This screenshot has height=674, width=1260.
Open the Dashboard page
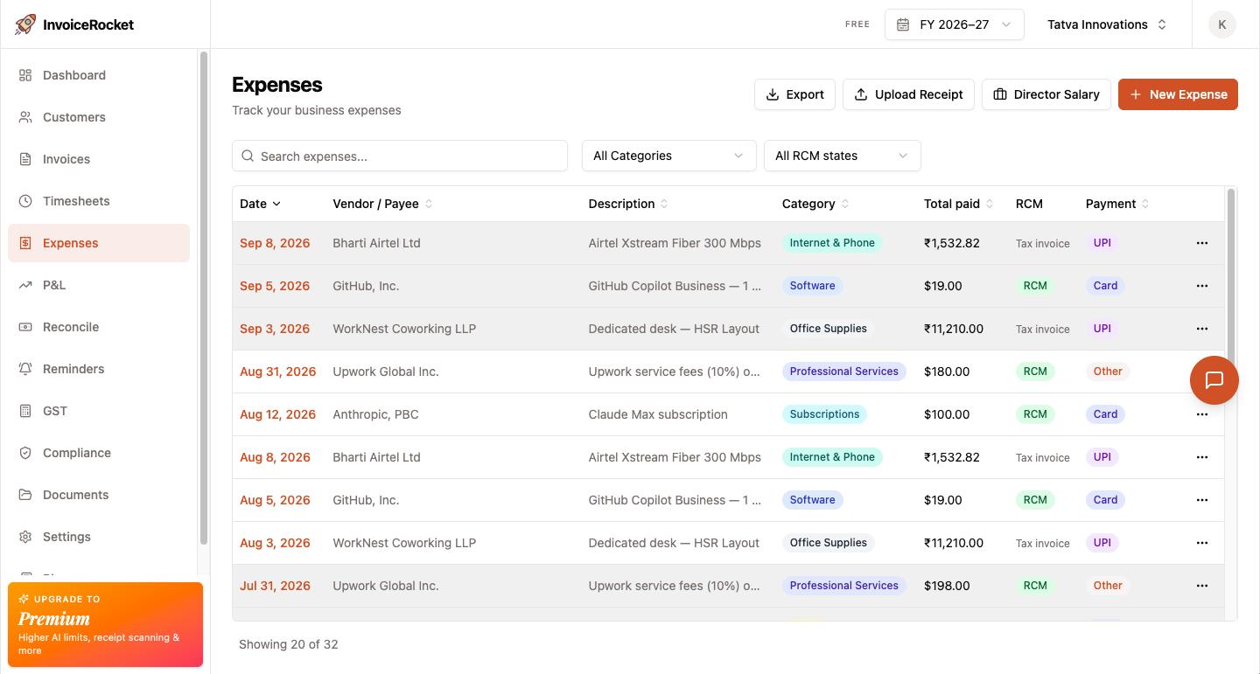[x=99, y=75]
